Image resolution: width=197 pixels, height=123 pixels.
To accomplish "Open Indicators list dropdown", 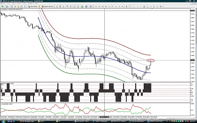I will [82, 6].
